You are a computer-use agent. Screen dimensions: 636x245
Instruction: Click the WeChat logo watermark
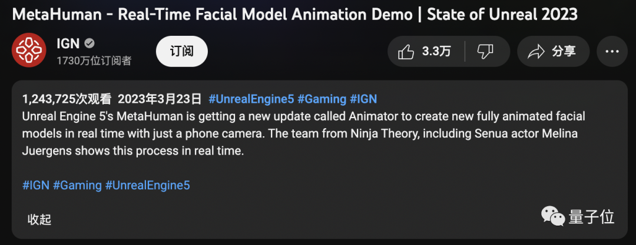coord(552,218)
